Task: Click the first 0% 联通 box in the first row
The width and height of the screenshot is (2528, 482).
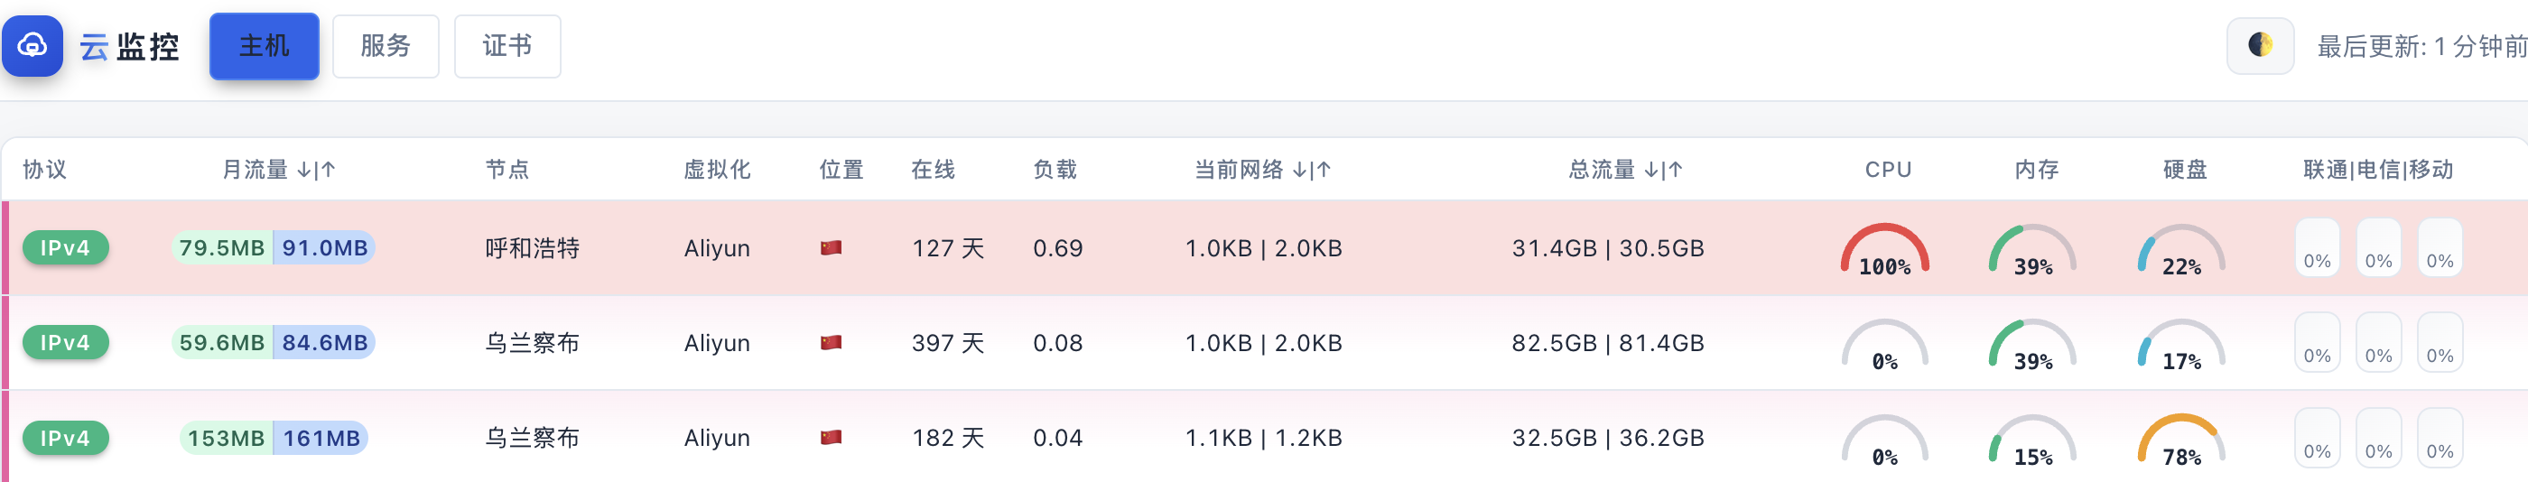Action: [2316, 248]
